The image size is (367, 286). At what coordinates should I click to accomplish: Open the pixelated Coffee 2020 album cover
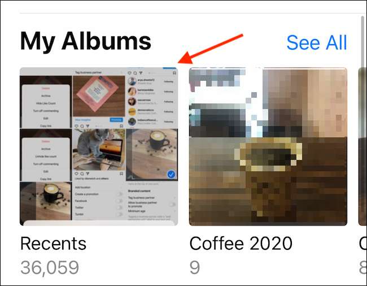(x=268, y=146)
